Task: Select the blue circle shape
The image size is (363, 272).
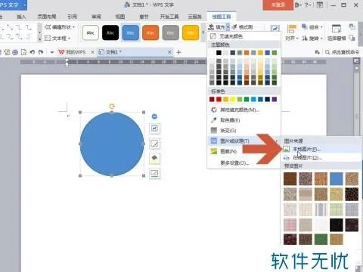Action: (112, 144)
